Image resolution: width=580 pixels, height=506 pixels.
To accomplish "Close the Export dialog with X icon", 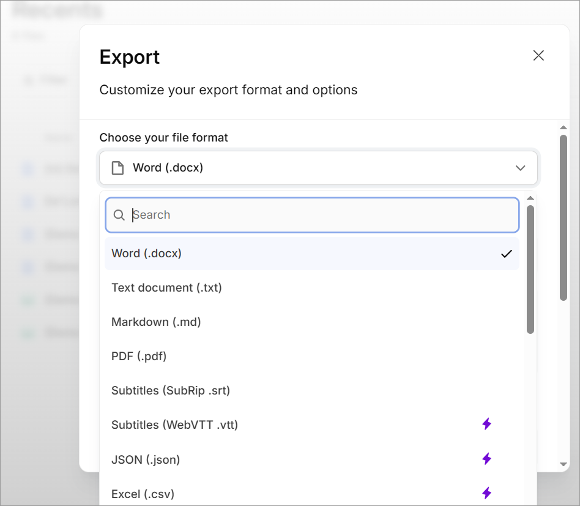I will tap(538, 56).
